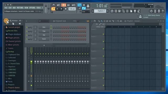This screenshot has height=94, width=168.
Task: Mute the Snare channel LED
Action: 27,39
